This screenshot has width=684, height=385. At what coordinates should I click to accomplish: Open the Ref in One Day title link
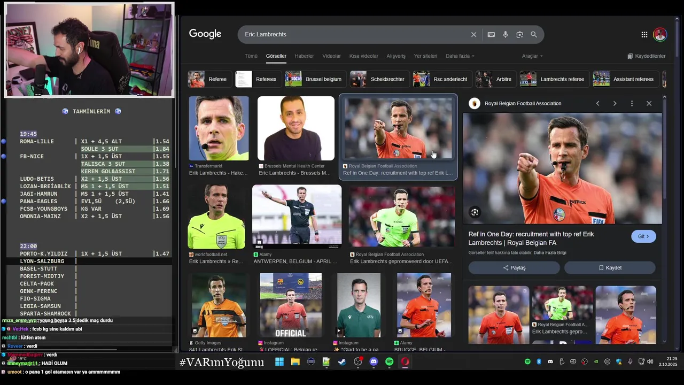click(531, 238)
